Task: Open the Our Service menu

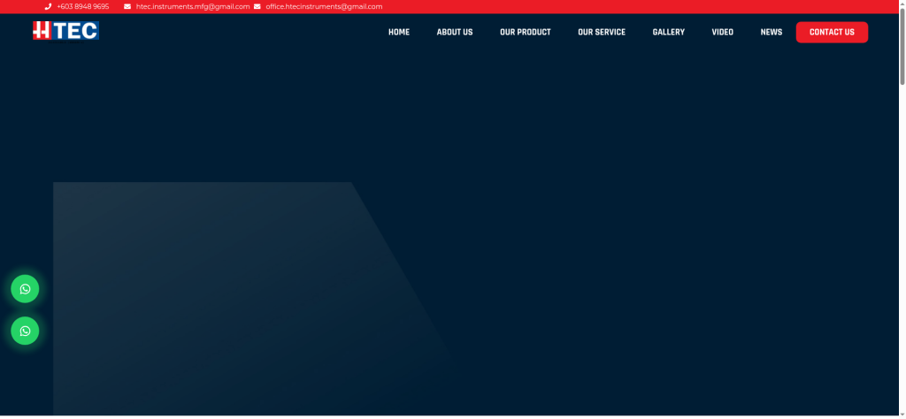Action: pos(602,32)
